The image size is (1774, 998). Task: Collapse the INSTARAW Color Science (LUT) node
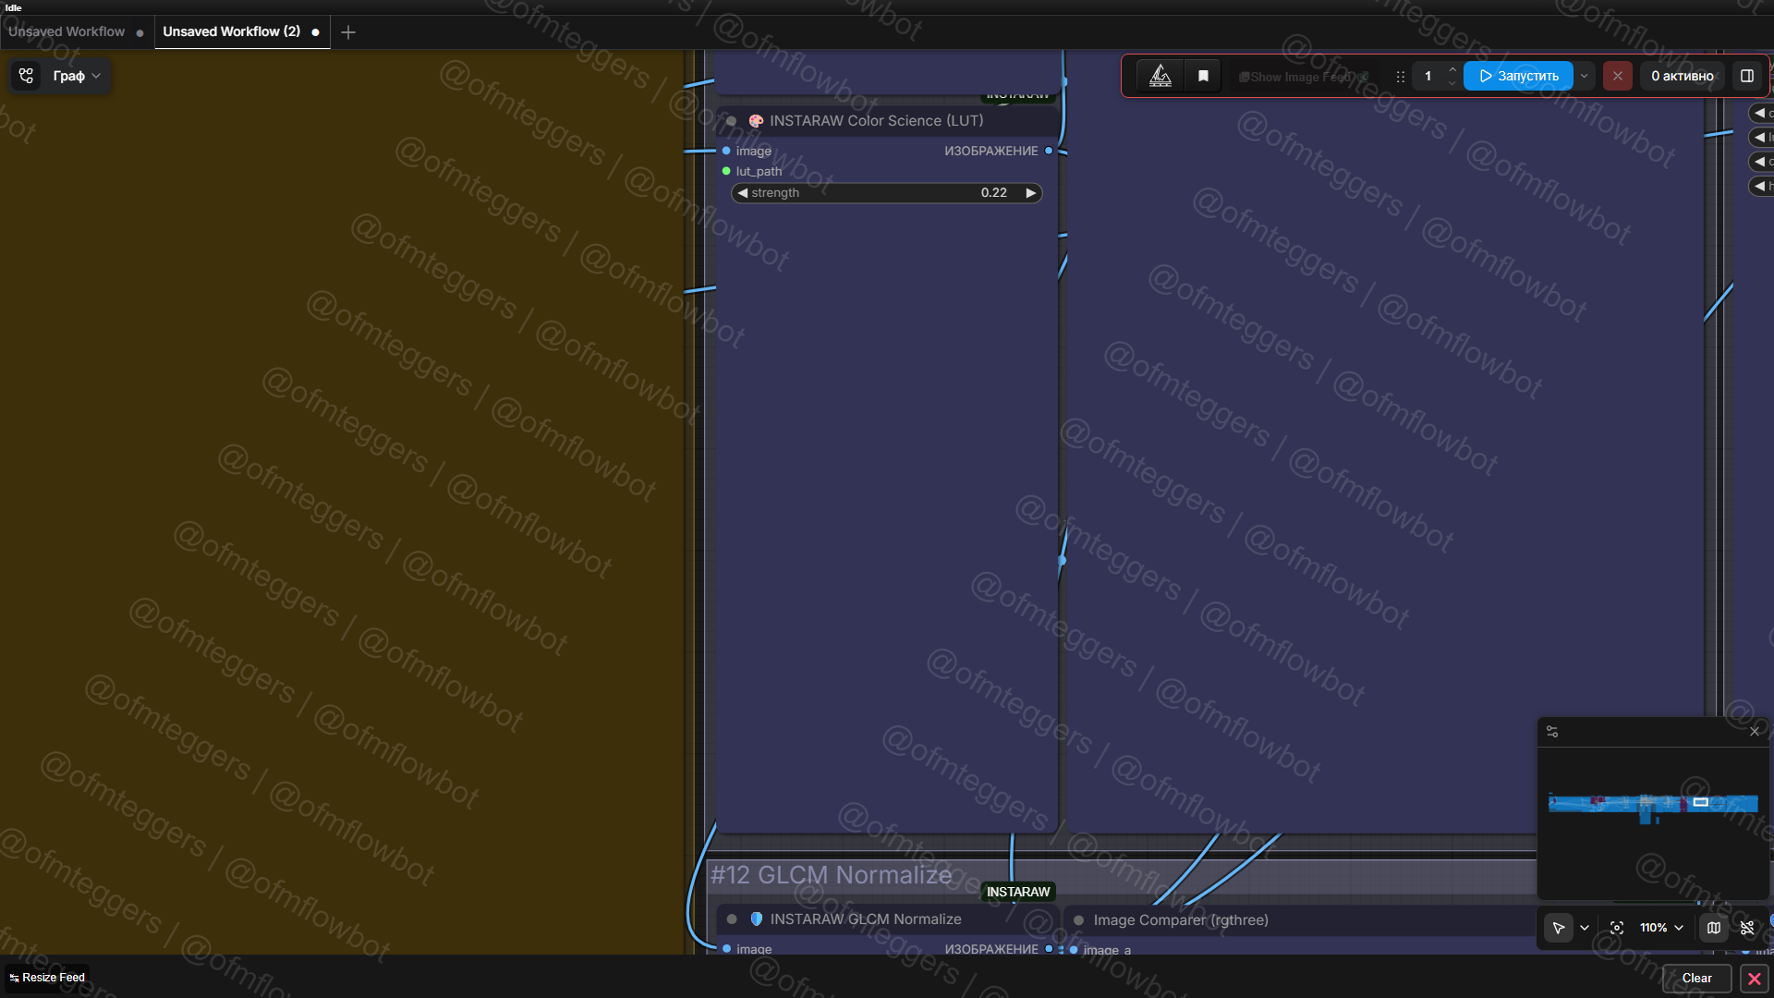731,121
